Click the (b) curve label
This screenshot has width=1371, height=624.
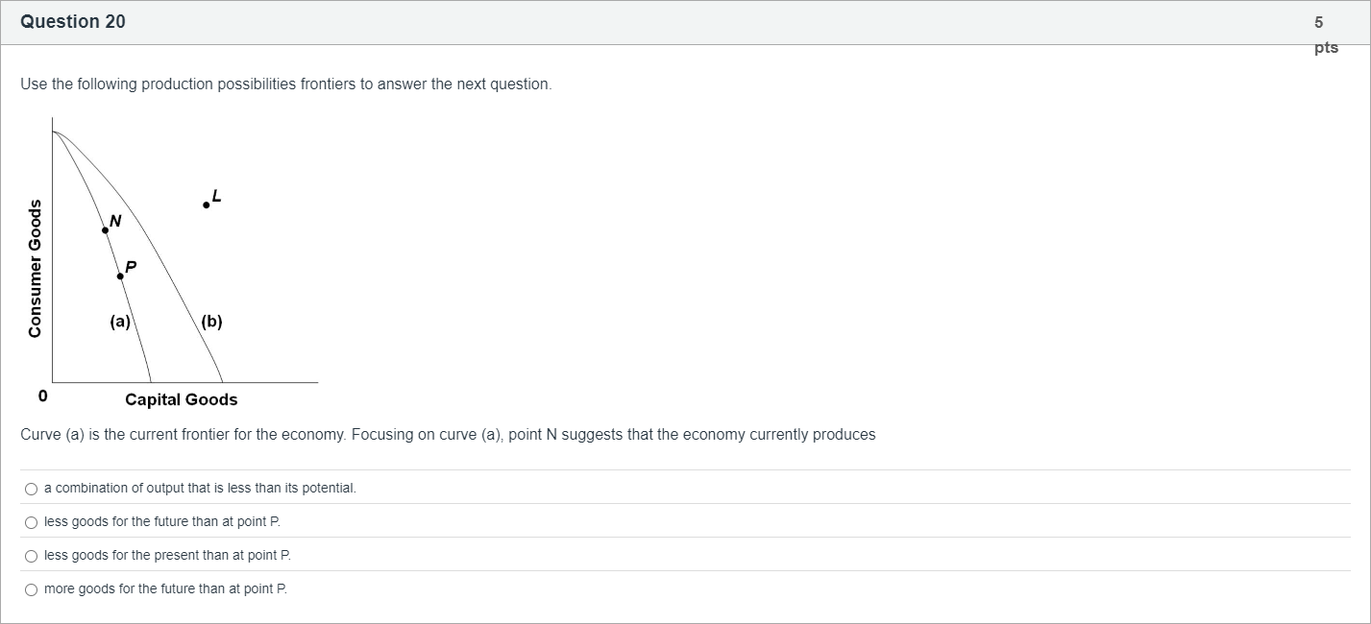coord(211,323)
